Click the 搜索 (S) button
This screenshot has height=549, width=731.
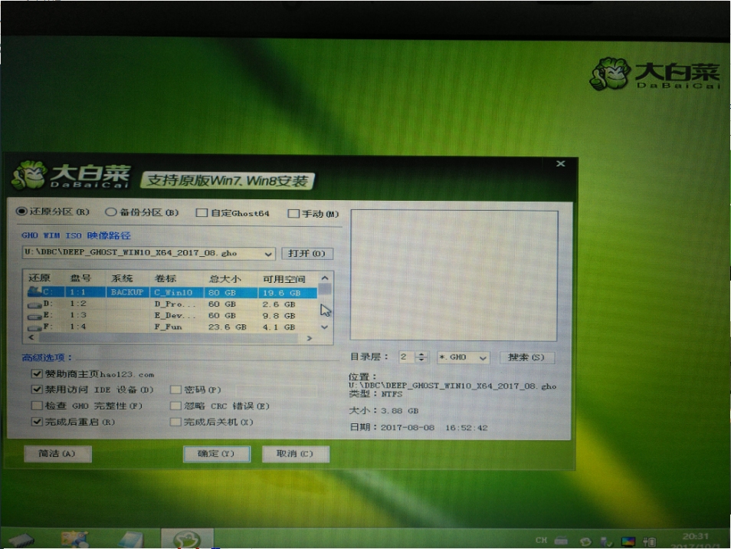tap(527, 358)
